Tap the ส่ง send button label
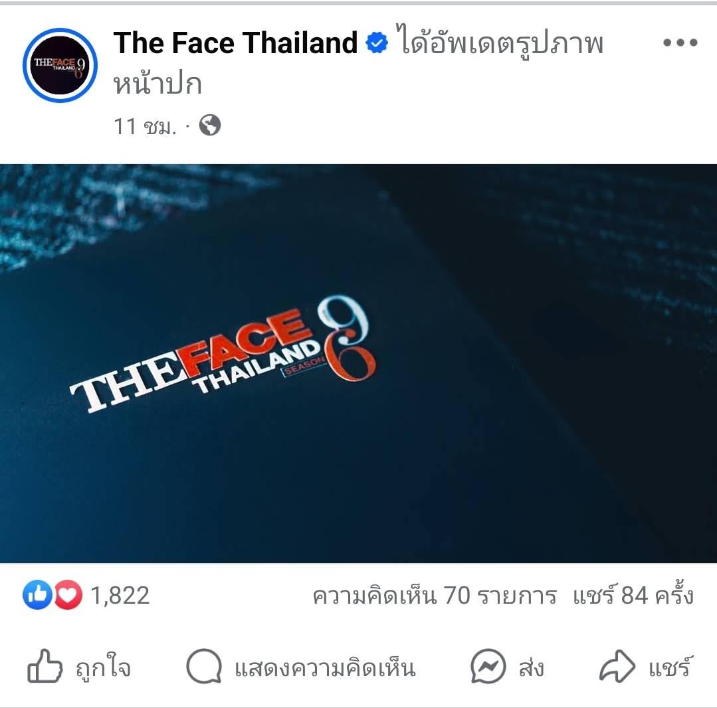 click(x=532, y=666)
